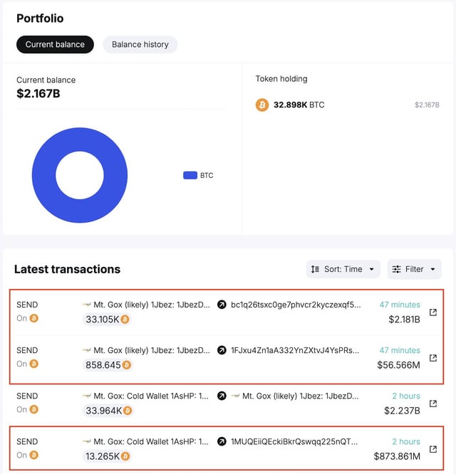
Task: Click the 47 minutes timestamp on first transaction
Action: pos(399,305)
